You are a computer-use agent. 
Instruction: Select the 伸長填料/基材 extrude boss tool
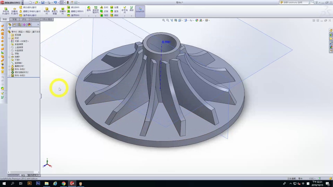[6, 11]
